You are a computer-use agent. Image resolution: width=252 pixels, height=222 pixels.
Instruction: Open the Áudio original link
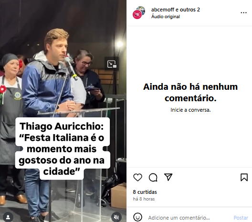pos(165,17)
